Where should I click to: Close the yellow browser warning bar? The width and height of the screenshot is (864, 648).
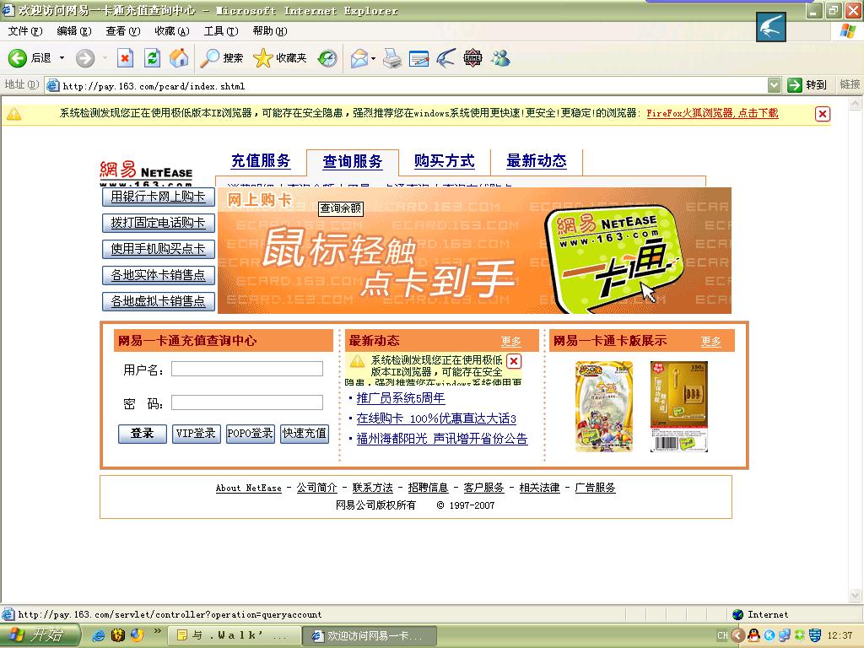(822, 114)
